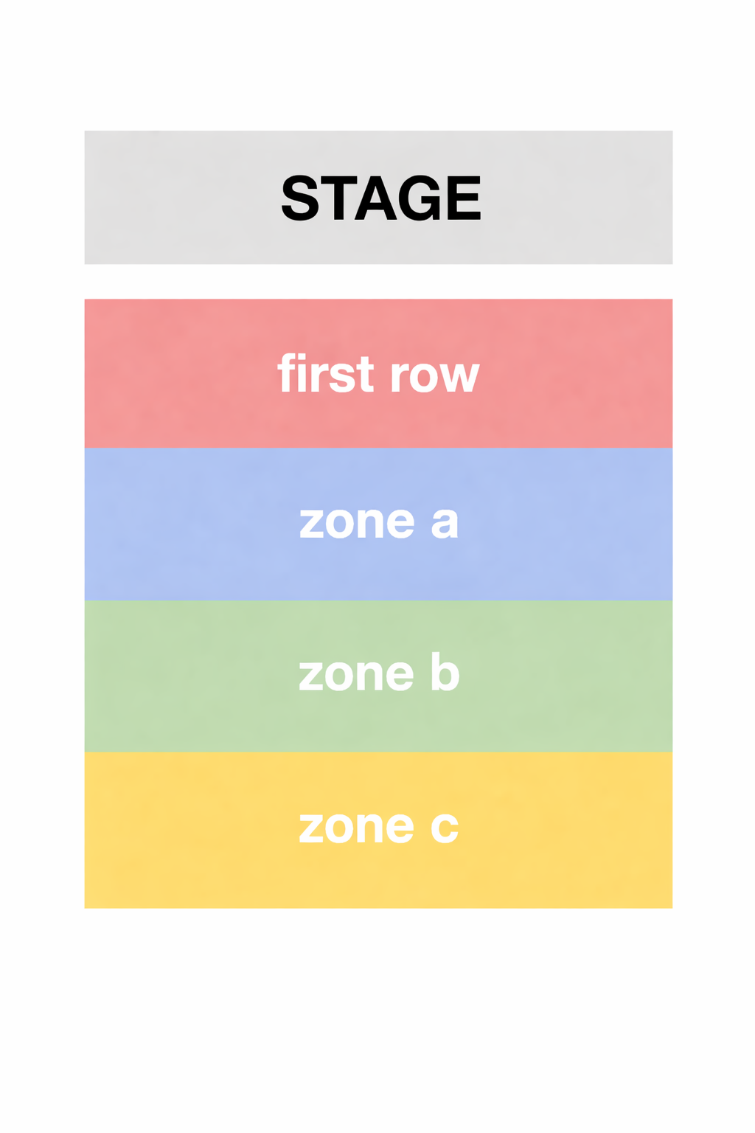This screenshot has width=755, height=1133.
Task: Click the white gap between STAGE and first row
Action: pos(378,282)
